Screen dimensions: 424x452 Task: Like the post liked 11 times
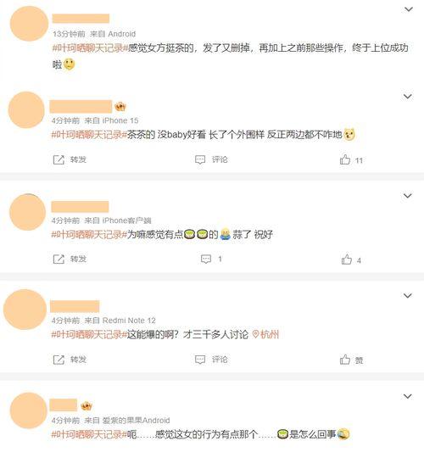(351, 159)
